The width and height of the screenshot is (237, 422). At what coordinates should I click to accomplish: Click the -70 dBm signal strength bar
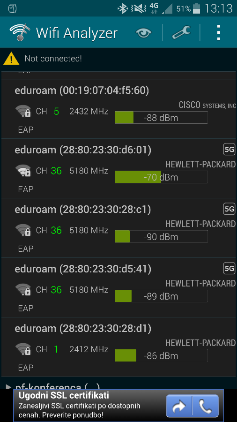(x=161, y=177)
